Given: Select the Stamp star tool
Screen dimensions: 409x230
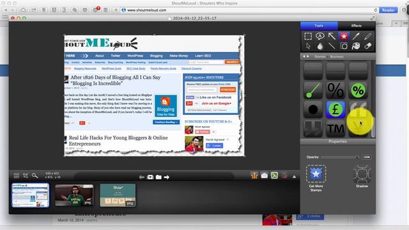Looking at the screenshot, I should click(x=344, y=36).
